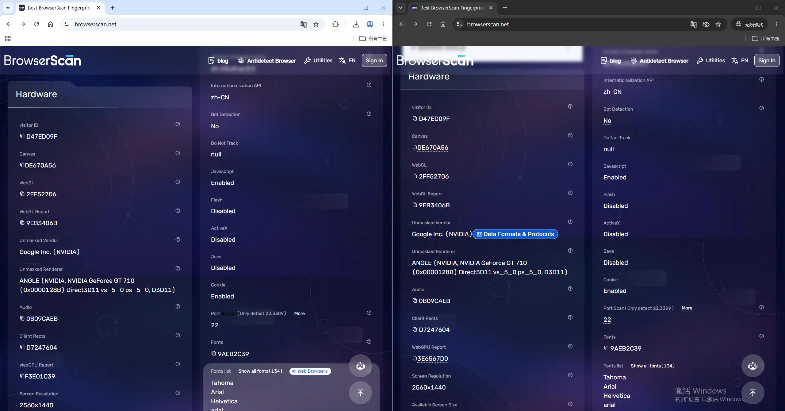Copy WebGL hash 2FF52706 in left window
This screenshot has width=785, height=411.
tap(22, 194)
